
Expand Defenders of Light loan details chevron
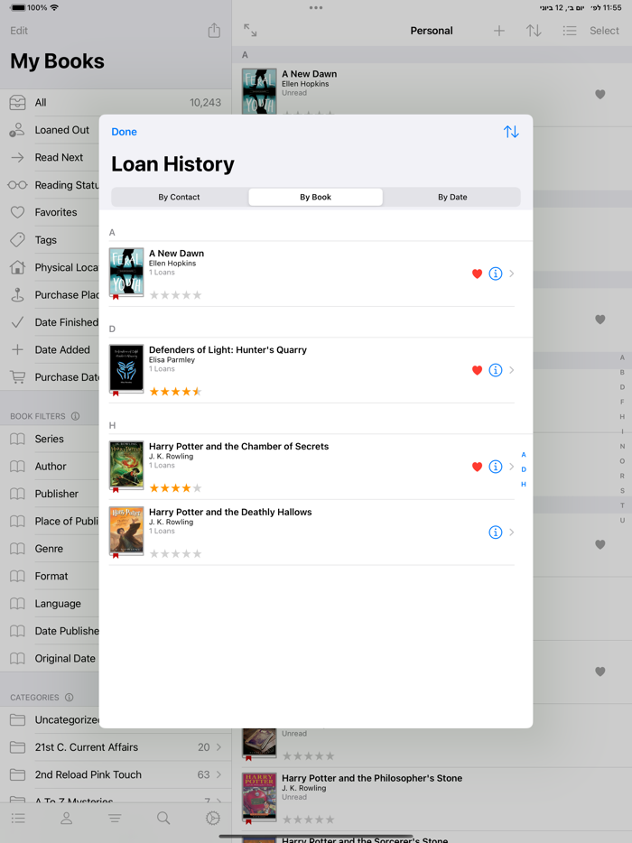pos(512,370)
